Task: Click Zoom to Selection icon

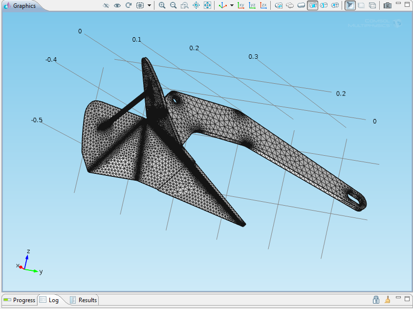Action: (196, 5)
